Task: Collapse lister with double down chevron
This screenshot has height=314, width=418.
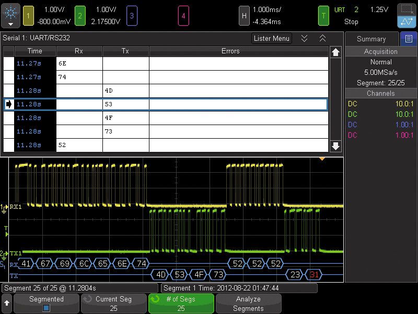Action: (304, 38)
